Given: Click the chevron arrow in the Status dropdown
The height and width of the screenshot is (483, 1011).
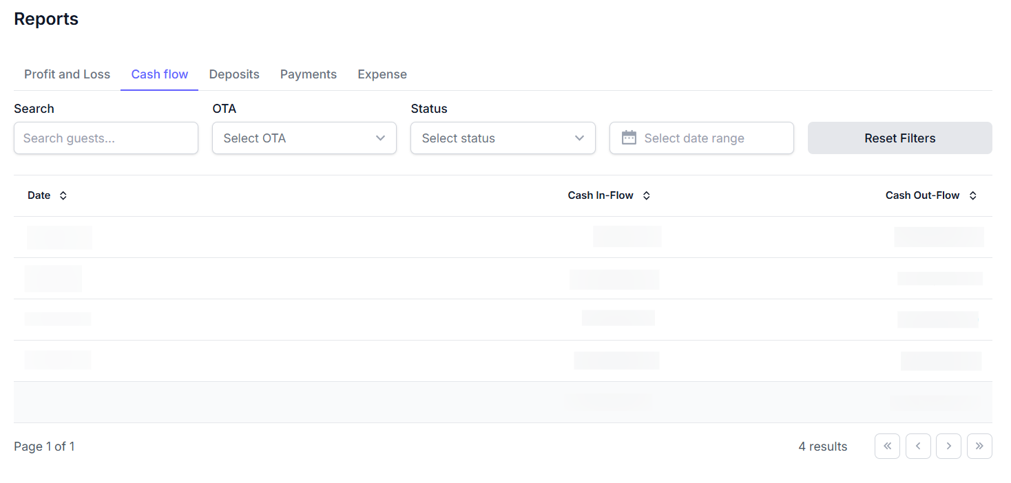Looking at the screenshot, I should [x=579, y=138].
